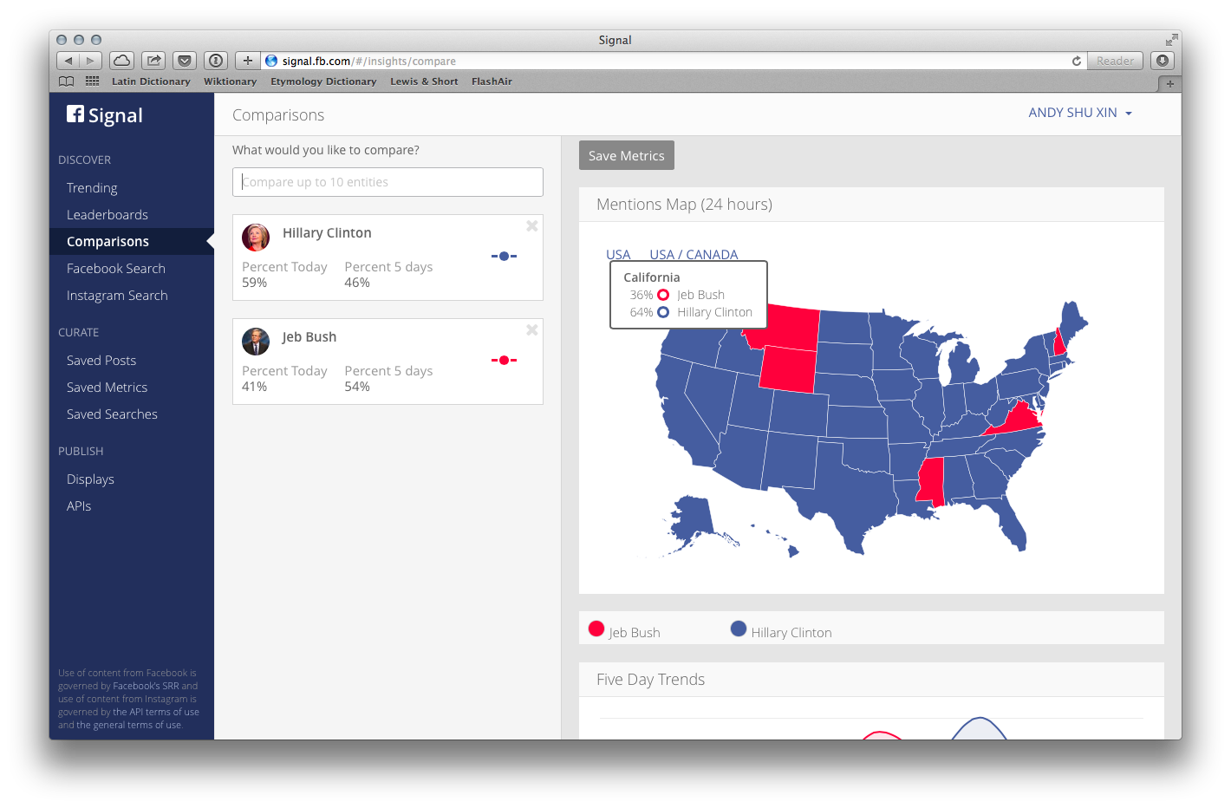Click the Facebook Signal logo

tap(105, 115)
